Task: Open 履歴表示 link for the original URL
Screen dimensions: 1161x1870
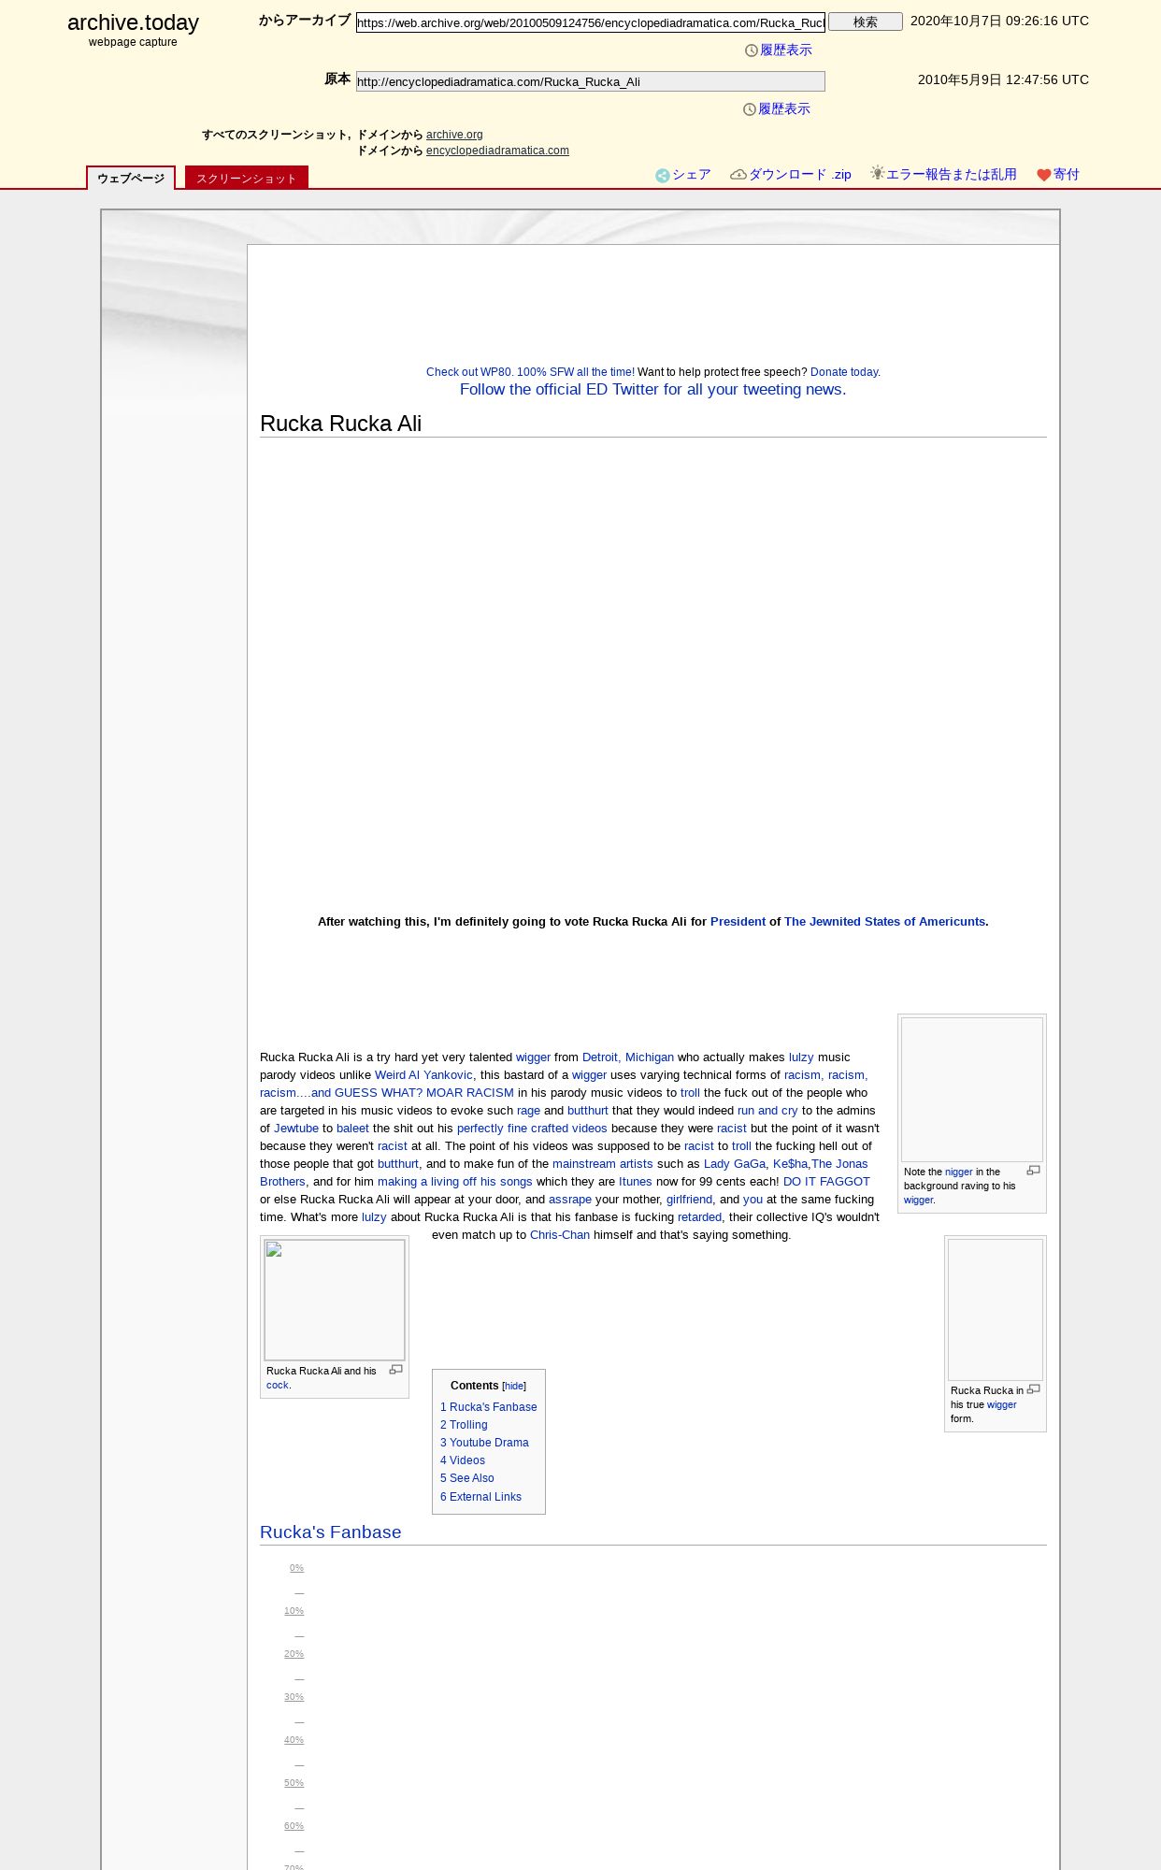Action: (784, 109)
